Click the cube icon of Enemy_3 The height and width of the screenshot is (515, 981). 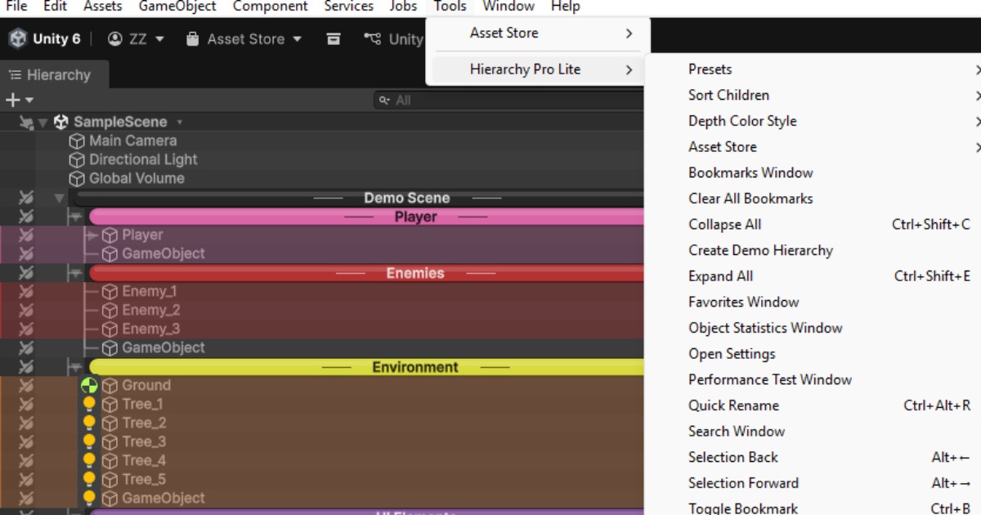(110, 329)
